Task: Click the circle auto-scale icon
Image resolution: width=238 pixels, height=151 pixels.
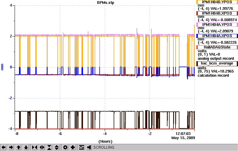Action: [x=65, y=147]
